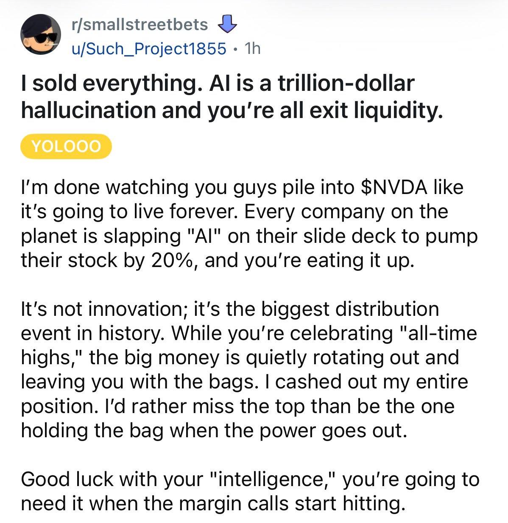
Task: Open the r/smallstreetbets community link
Action: point(140,25)
